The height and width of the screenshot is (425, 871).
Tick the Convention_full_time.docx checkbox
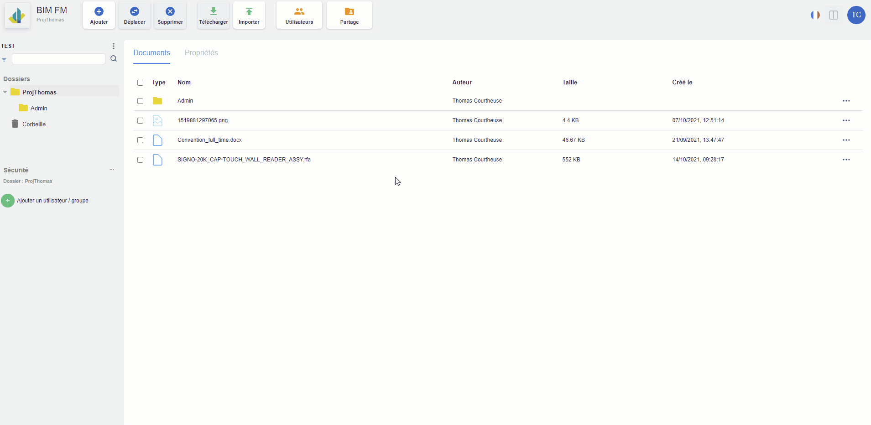[140, 140]
